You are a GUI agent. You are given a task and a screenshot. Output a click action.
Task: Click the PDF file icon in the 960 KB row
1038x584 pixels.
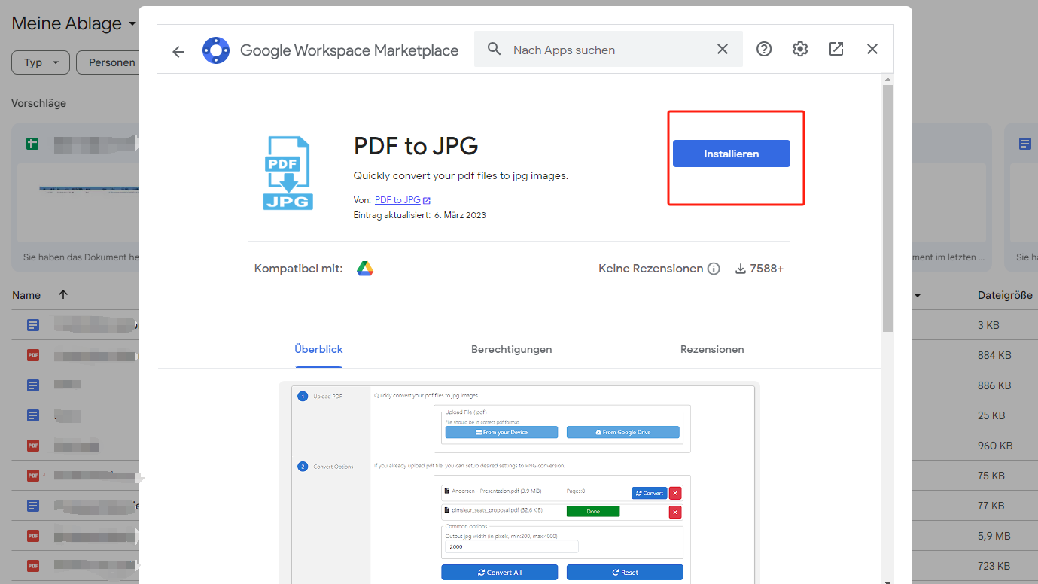tap(33, 446)
